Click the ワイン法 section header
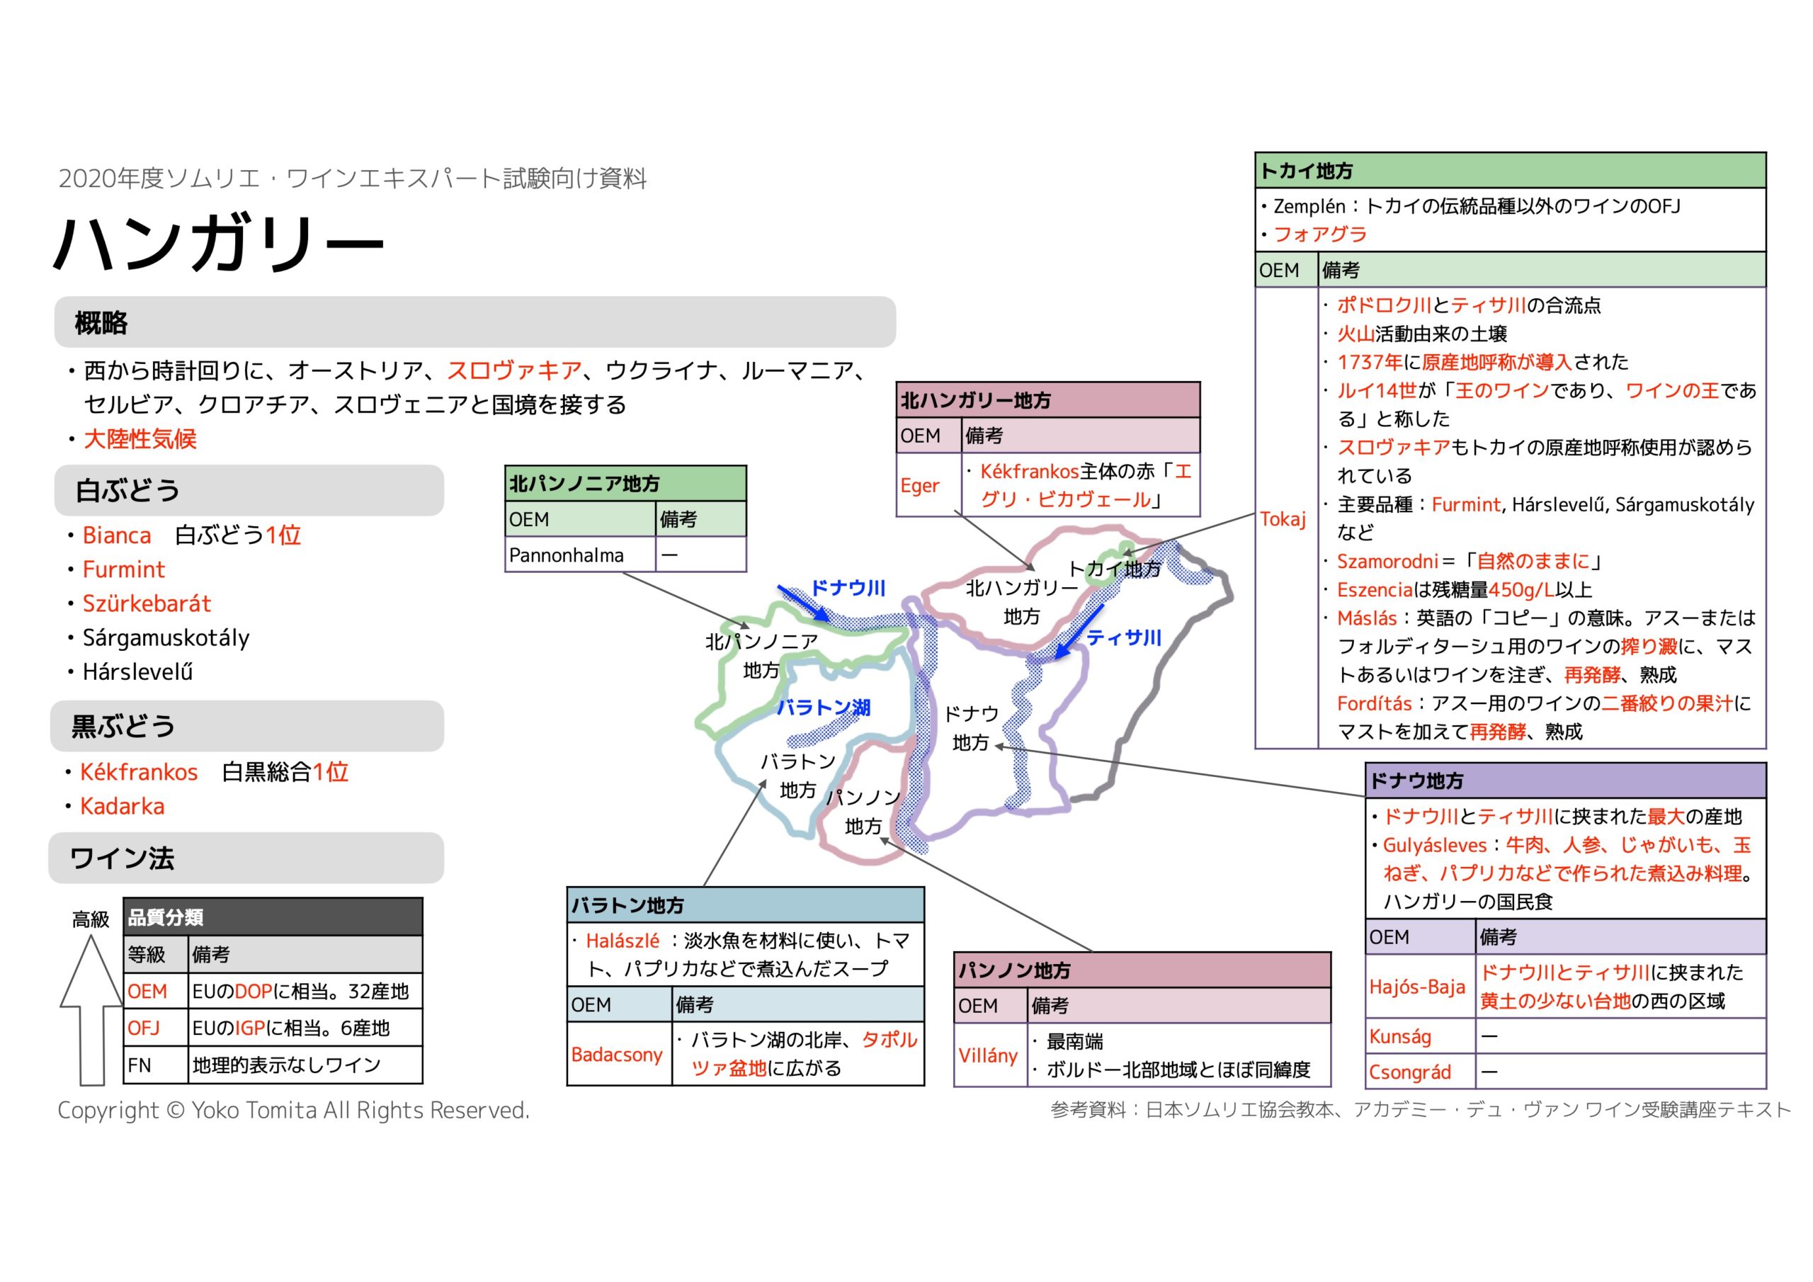The height and width of the screenshot is (1282, 1813). (x=246, y=858)
